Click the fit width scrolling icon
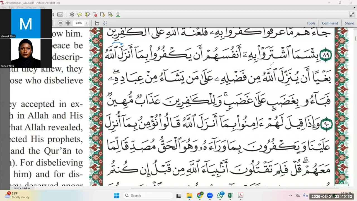The width and height of the screenshot is (357, 201). (97, 23)
